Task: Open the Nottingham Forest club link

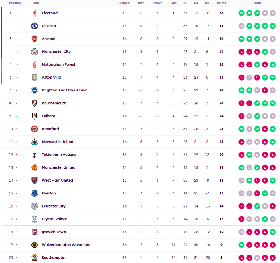Action: 59,64
